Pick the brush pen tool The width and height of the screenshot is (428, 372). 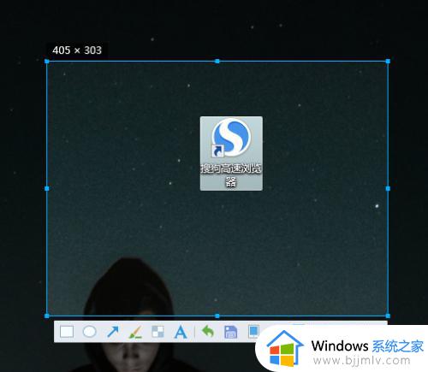point(135,332)
